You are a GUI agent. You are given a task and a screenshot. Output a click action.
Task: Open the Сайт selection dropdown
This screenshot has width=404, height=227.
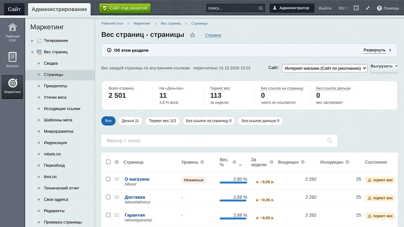[x=324, y=68]
